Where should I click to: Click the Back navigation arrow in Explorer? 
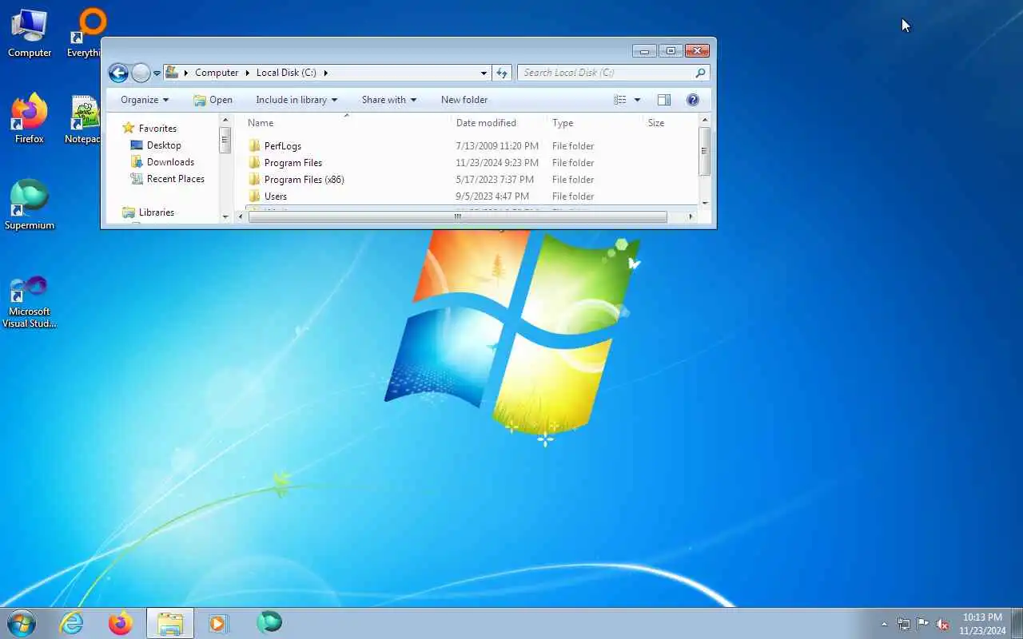[x=118, y=73]
